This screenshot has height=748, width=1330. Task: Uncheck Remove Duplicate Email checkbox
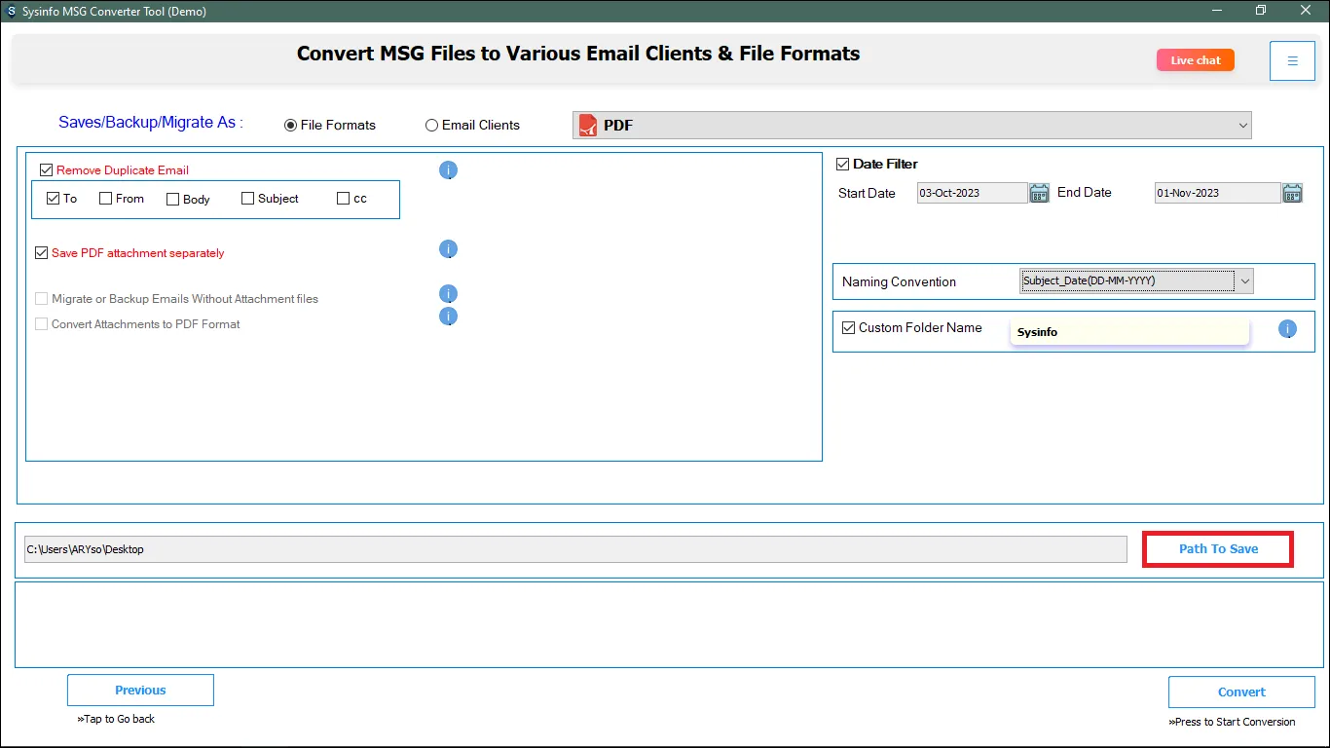(46, 170)
